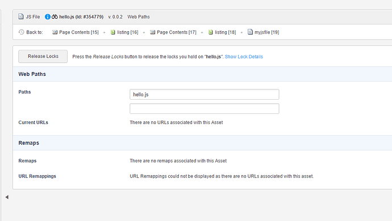Click the Page Contents [17] icon
392x221 pixels.
click(x=152, y=32)
